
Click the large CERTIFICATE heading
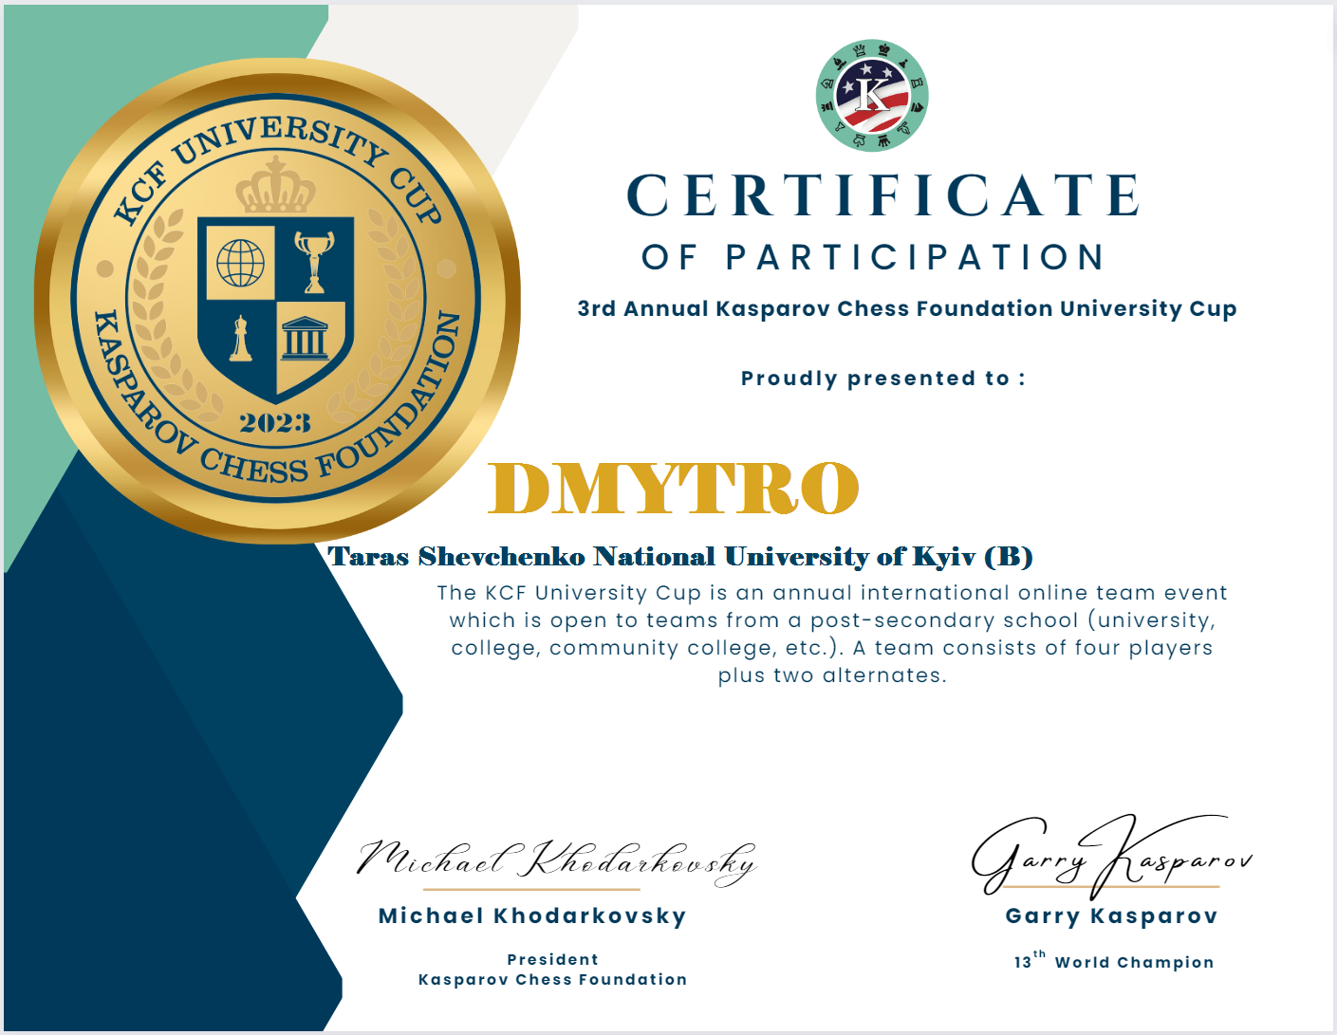pos(883,195)
